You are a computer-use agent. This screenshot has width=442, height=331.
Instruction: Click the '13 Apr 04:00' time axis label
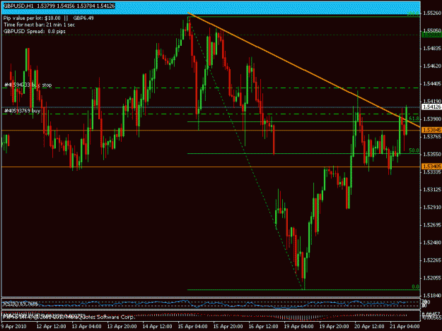tap(86, 327)
